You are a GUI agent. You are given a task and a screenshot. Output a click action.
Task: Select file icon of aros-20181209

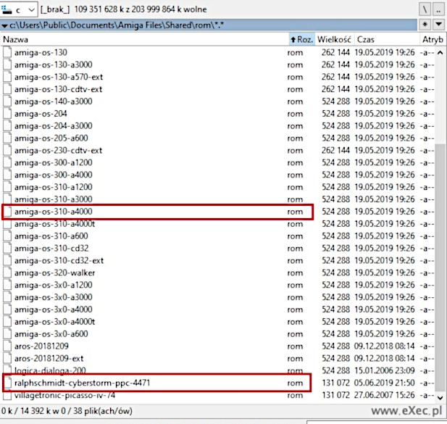pos(7,346)
